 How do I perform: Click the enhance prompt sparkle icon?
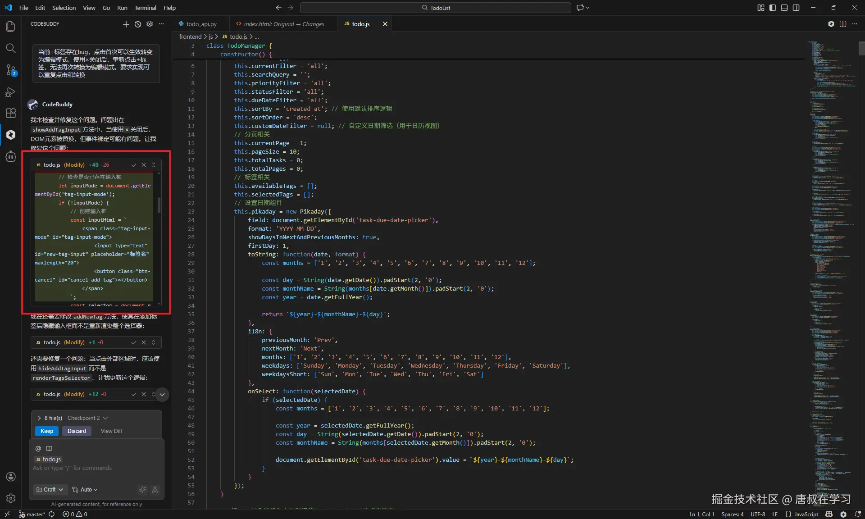[142, 490]
